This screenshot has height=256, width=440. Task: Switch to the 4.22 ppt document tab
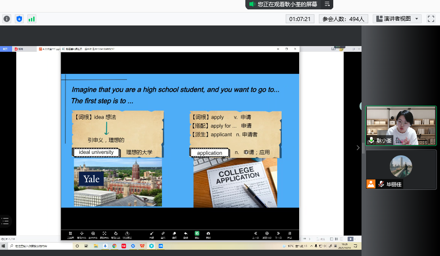tap(49, 49)
